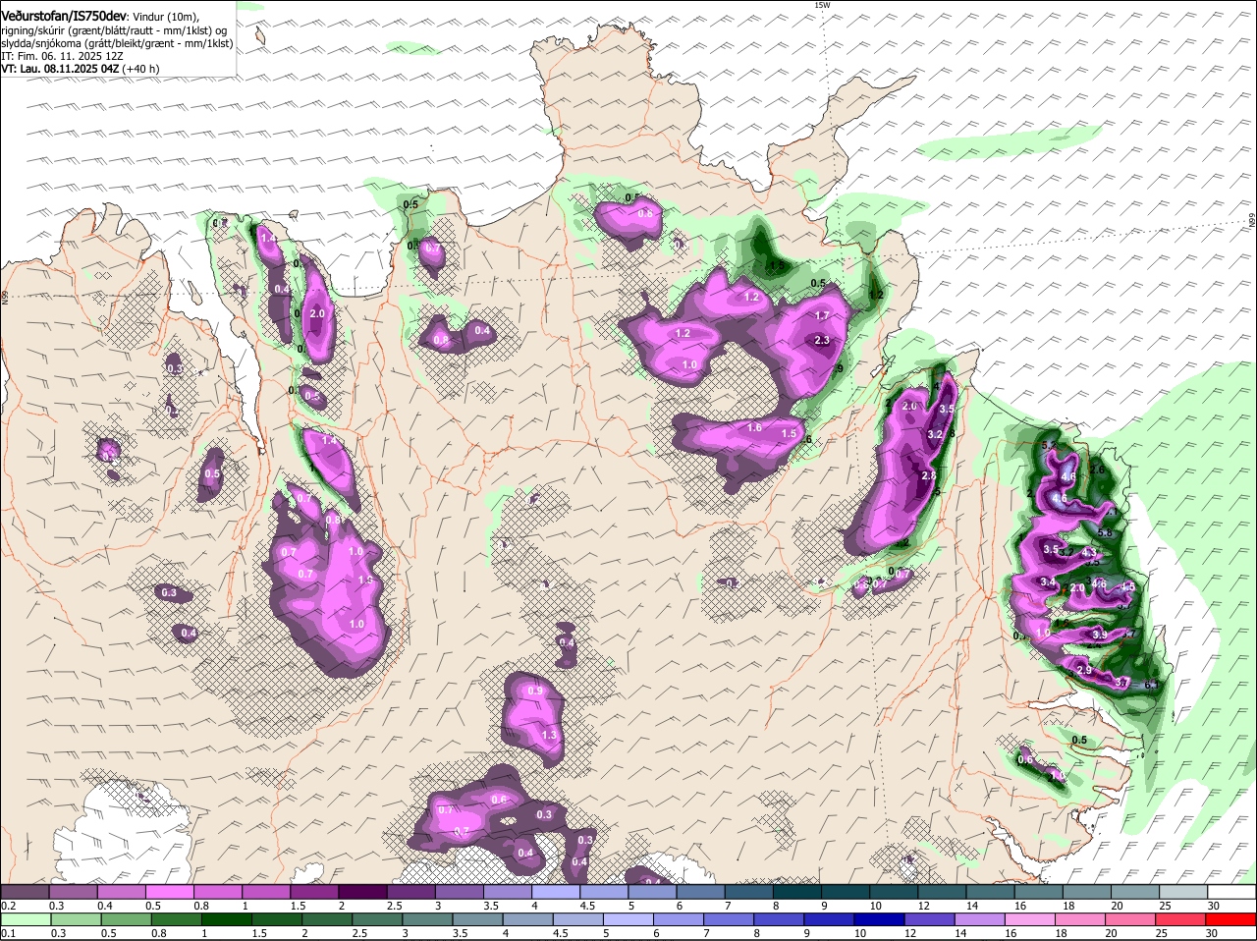Image resolution: width=1257 pixels, height=941 pixels.
Task: Click the red-pink 25 swatch in rain legend
Action: (x=1181, y=919)
